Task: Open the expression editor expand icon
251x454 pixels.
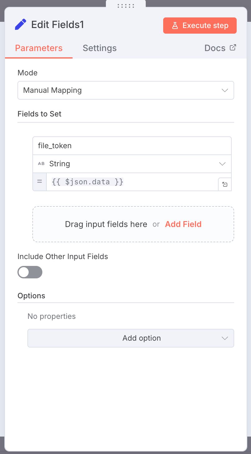Action: 225,184
